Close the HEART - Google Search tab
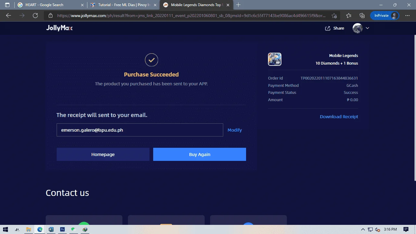This screenshot has width=416, height=234. point(83,5)
